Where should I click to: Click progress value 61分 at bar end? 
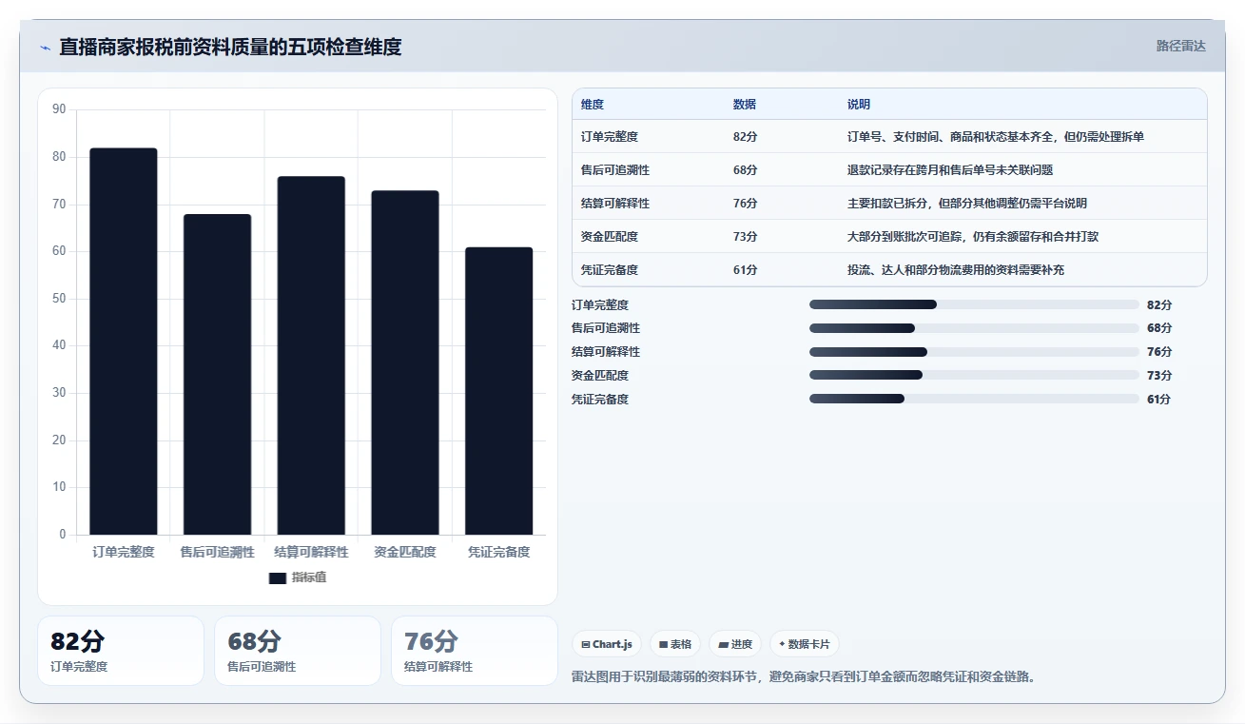(x=1159, y=400)
